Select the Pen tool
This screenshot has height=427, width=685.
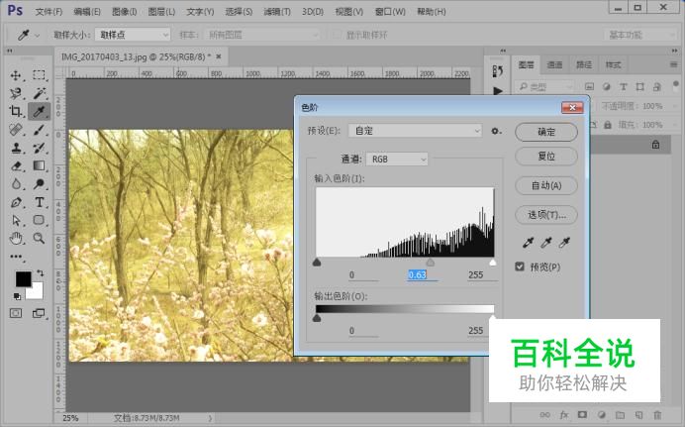coord(16,202)
